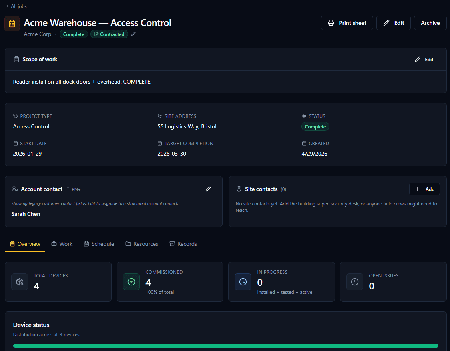This screenshot has width=450, height=351.
Task: Click the Scope of work clipboard icon
Action: pos(16,59)
